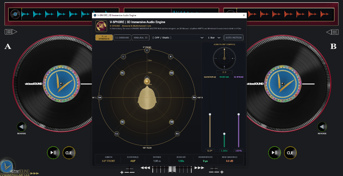Click the V-SPH3RE 3D logo icon
This screenshot has width=343, height=176.
tap(101, 26)
